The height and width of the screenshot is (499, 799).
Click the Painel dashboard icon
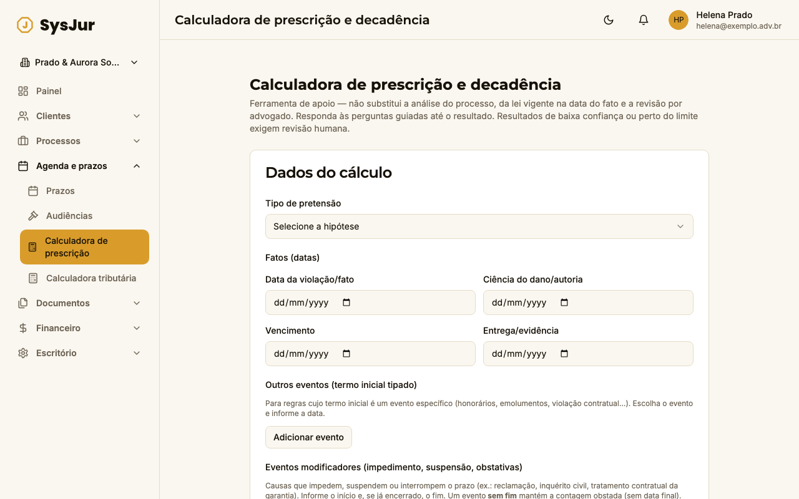23,91
